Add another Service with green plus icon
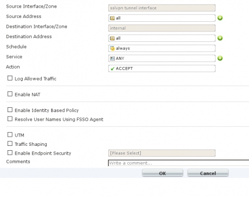This screenshot has width=249, height=197. point(220,58)
